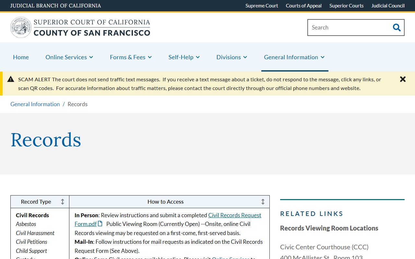Open the Courts of Appeal link
The height and width of the screenshot is (259, 415).
coord(304,6)
